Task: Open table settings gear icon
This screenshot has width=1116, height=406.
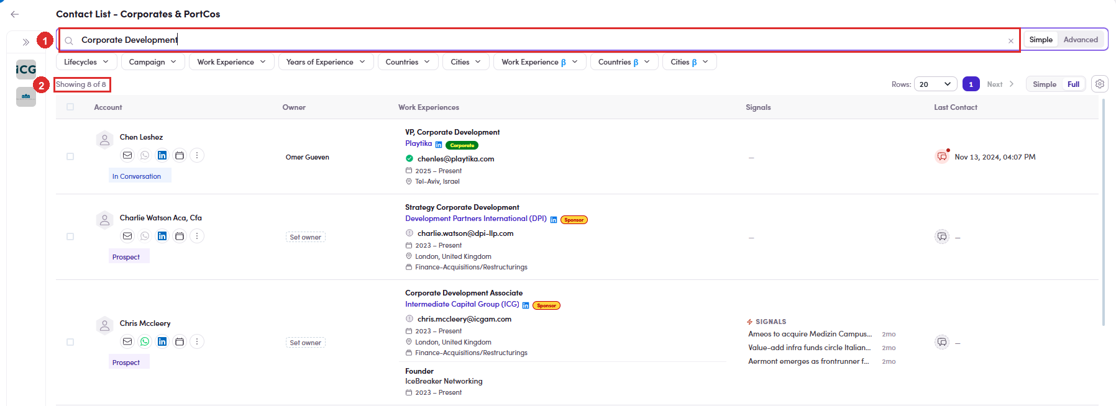Action: tap(1100, 84)
